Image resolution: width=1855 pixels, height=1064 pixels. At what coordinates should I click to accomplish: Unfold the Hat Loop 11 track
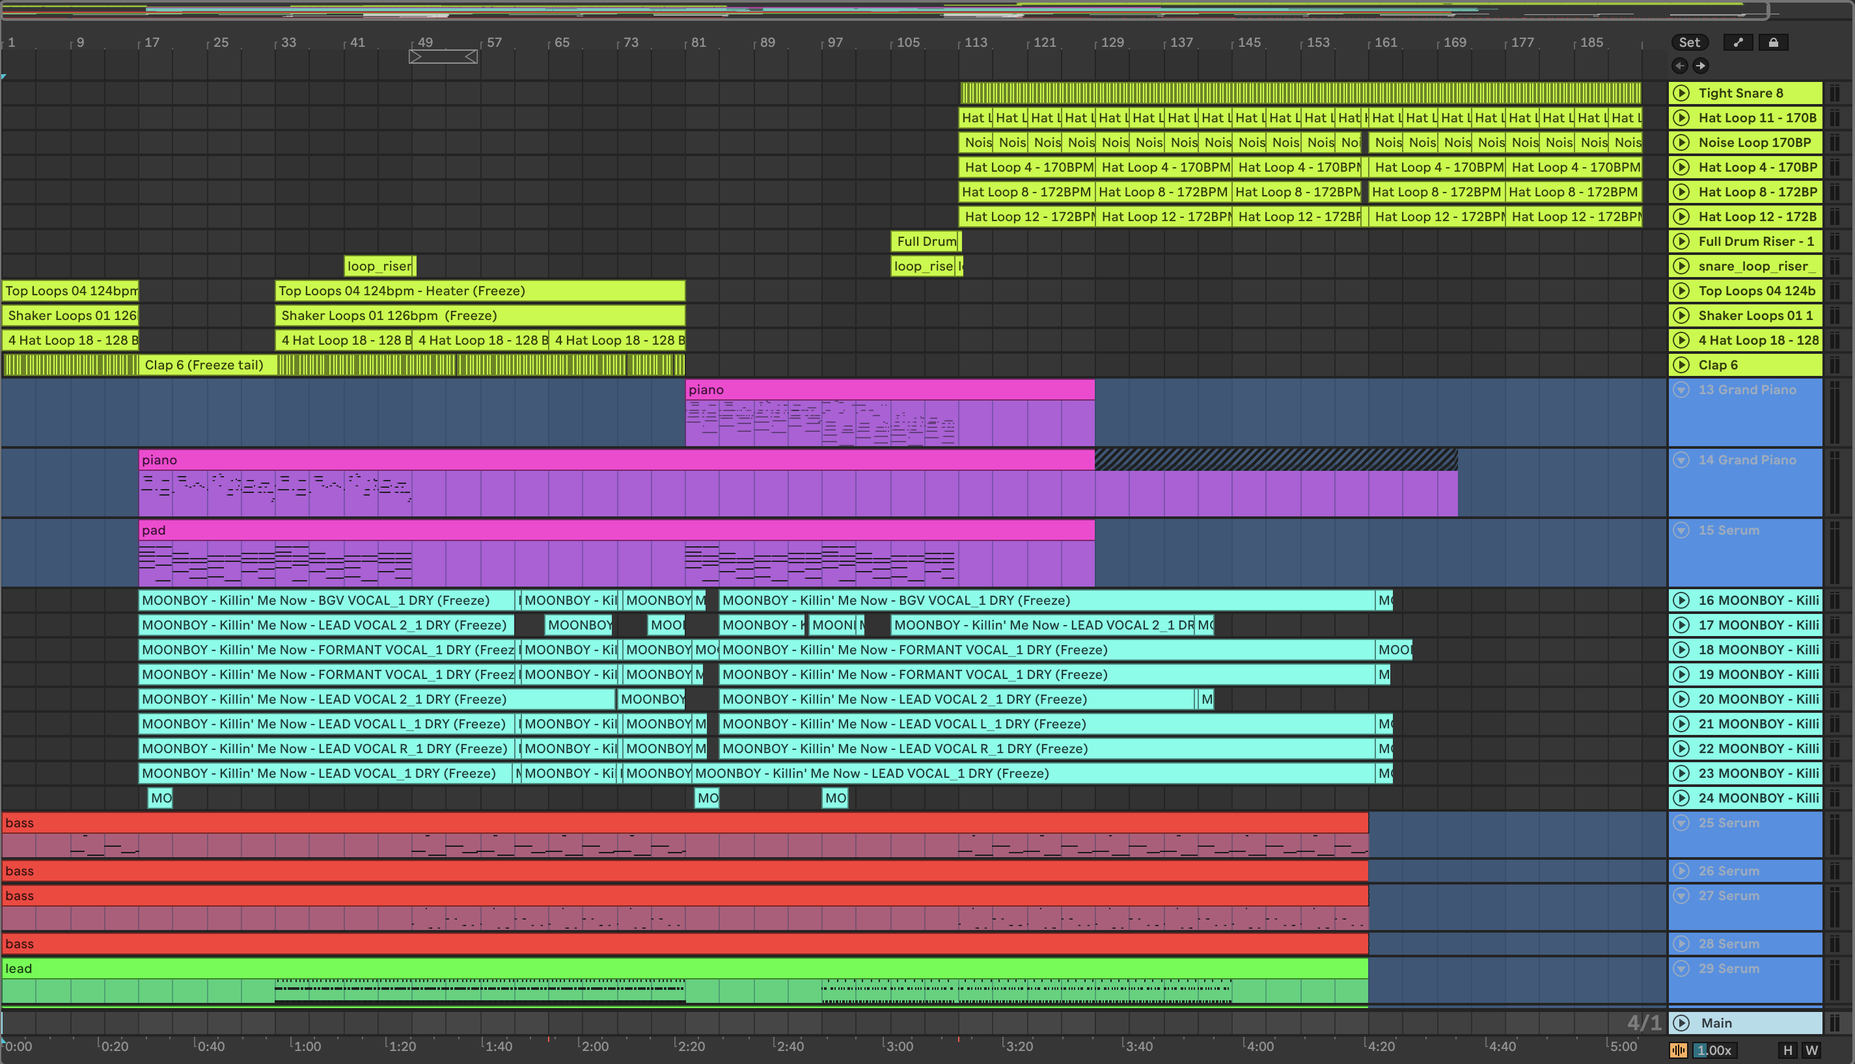click(1682, 118)
